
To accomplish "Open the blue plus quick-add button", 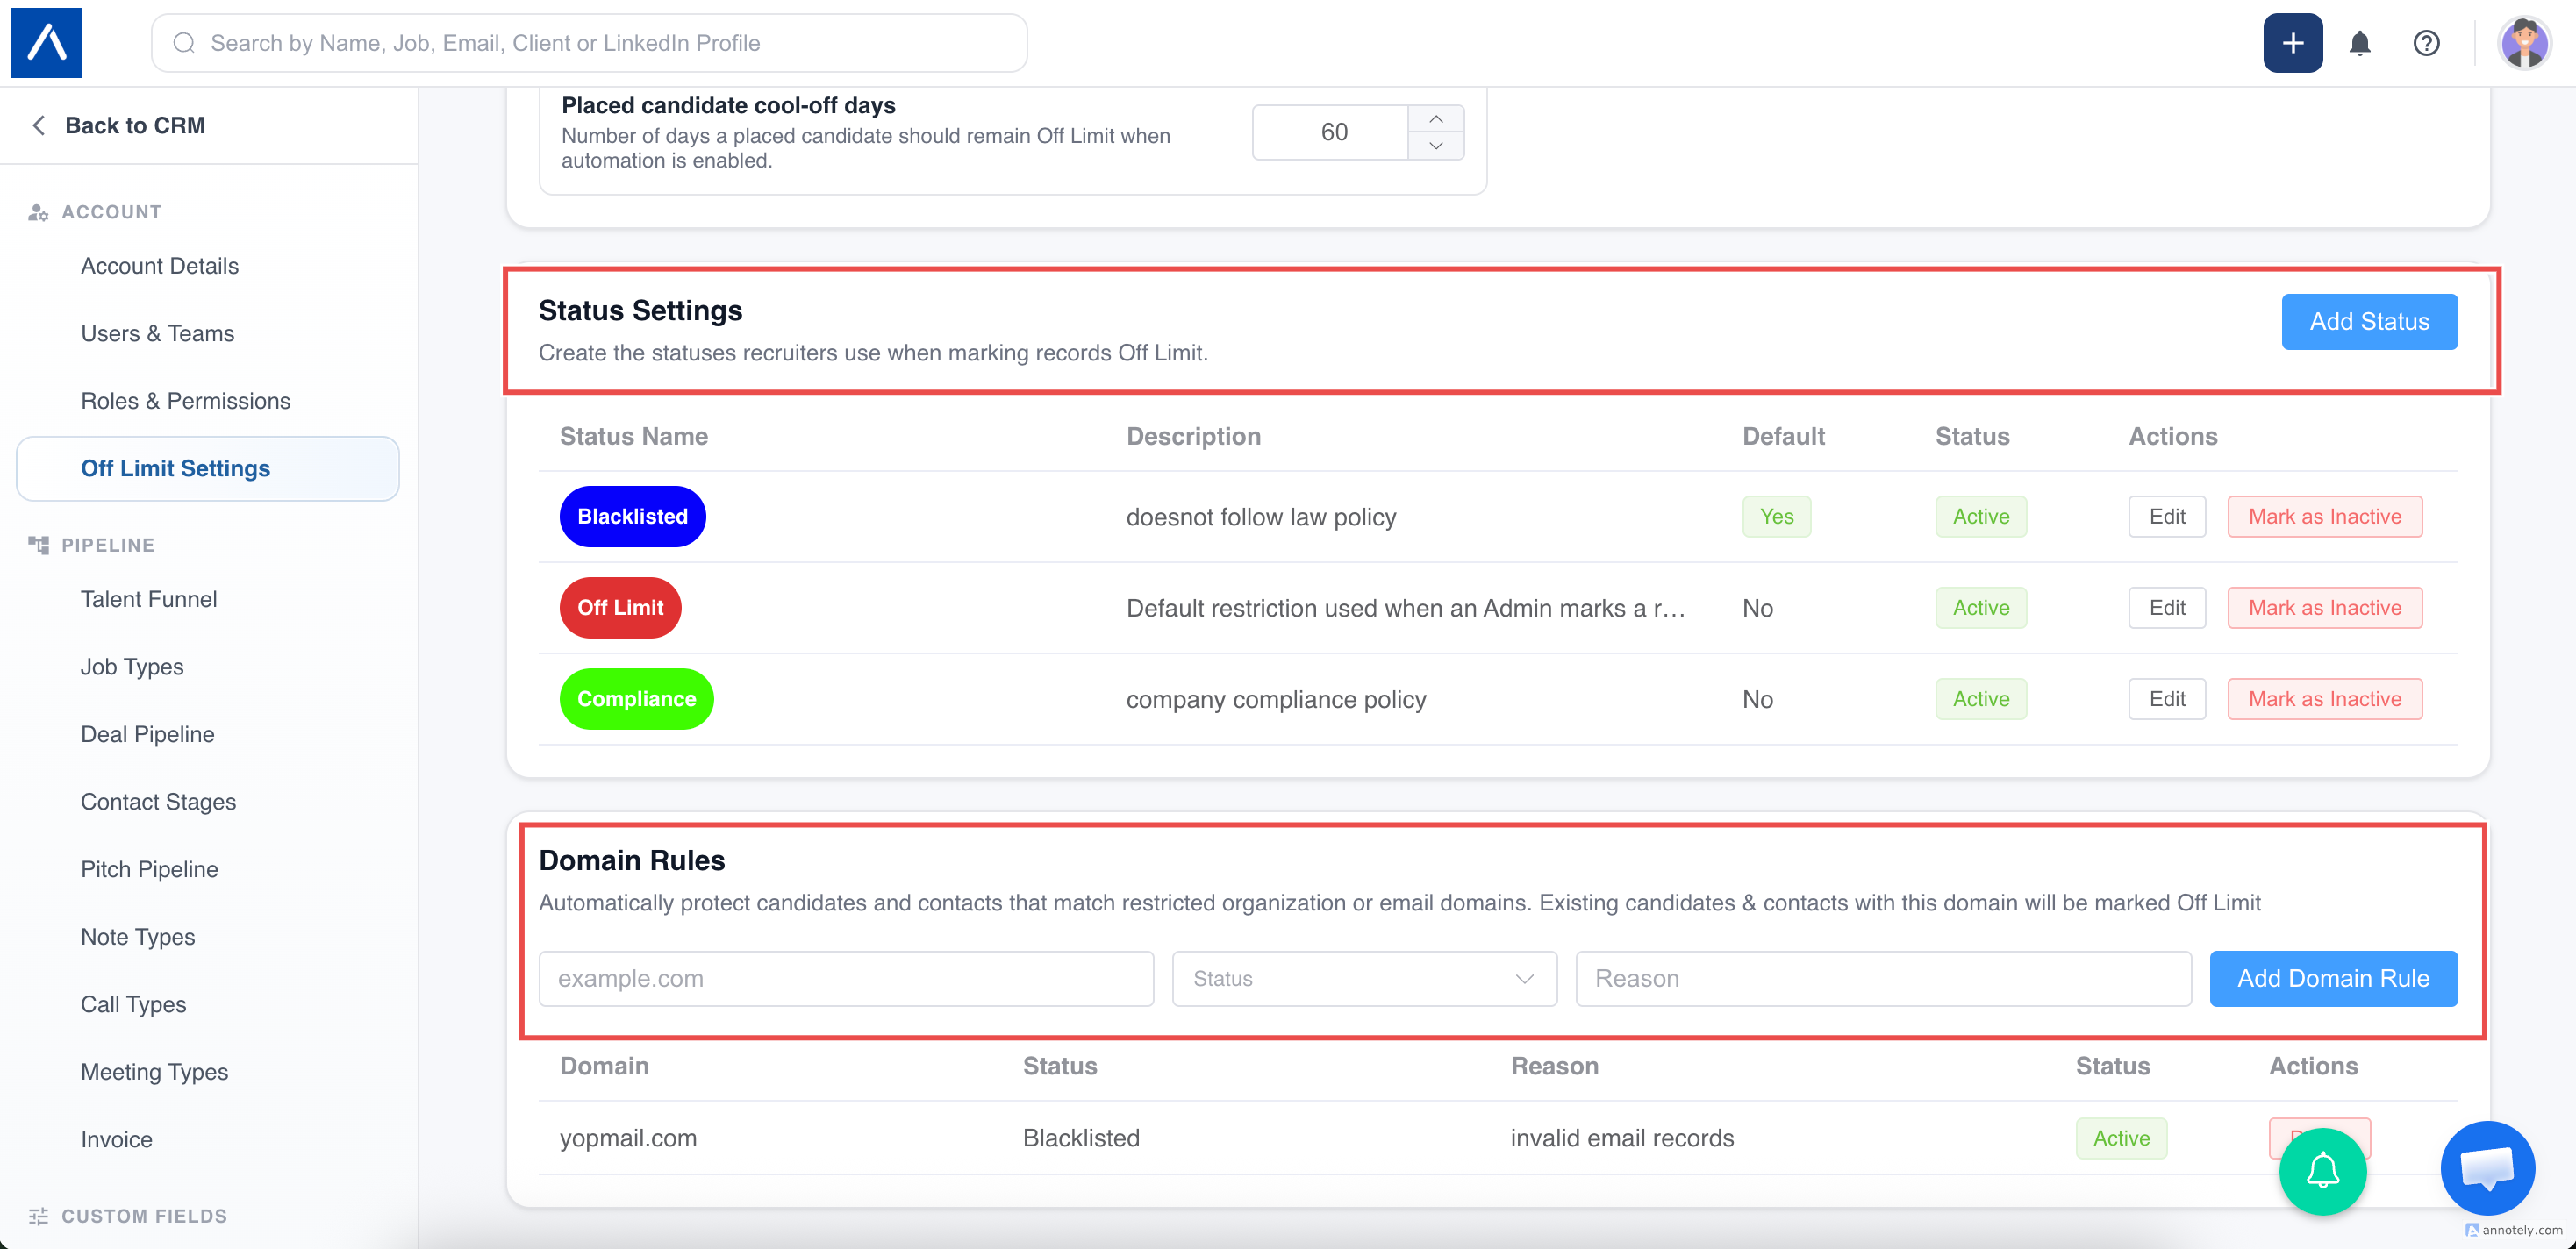I will tap(2292, 43).
